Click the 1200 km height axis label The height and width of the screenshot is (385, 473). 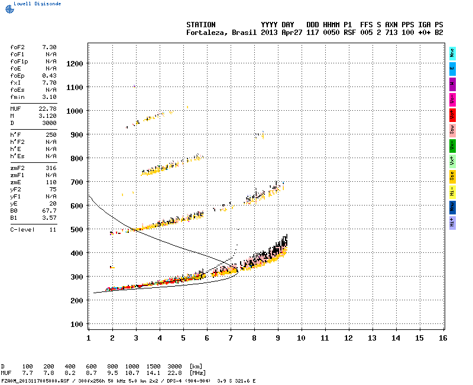pos(74,64)
